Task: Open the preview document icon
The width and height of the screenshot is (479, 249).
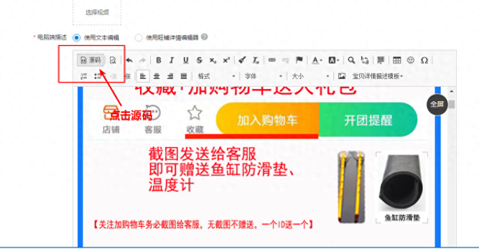Action: point(113,60)
